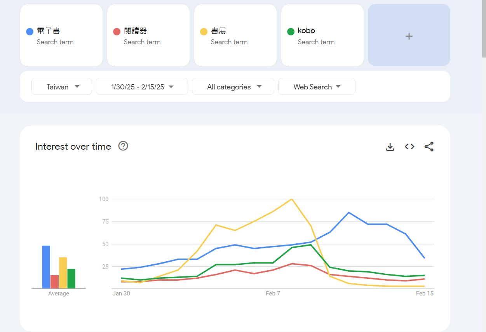Screen dimensions: 486x332
Task: Click the green dot beside kobo
Action: (291, 31)
